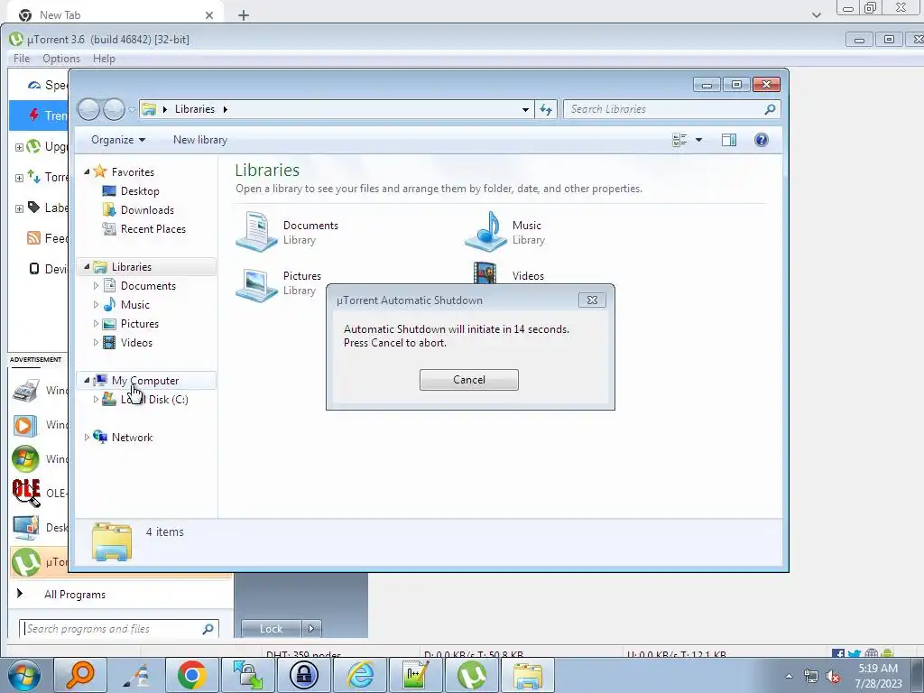This screenshot has width=924, height=693.
Task: Open new tab in Chrome
Action: pyautogui.click(x=244, y=15)
